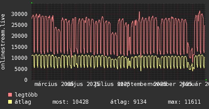Click the 10000 y-axis label

19,58
